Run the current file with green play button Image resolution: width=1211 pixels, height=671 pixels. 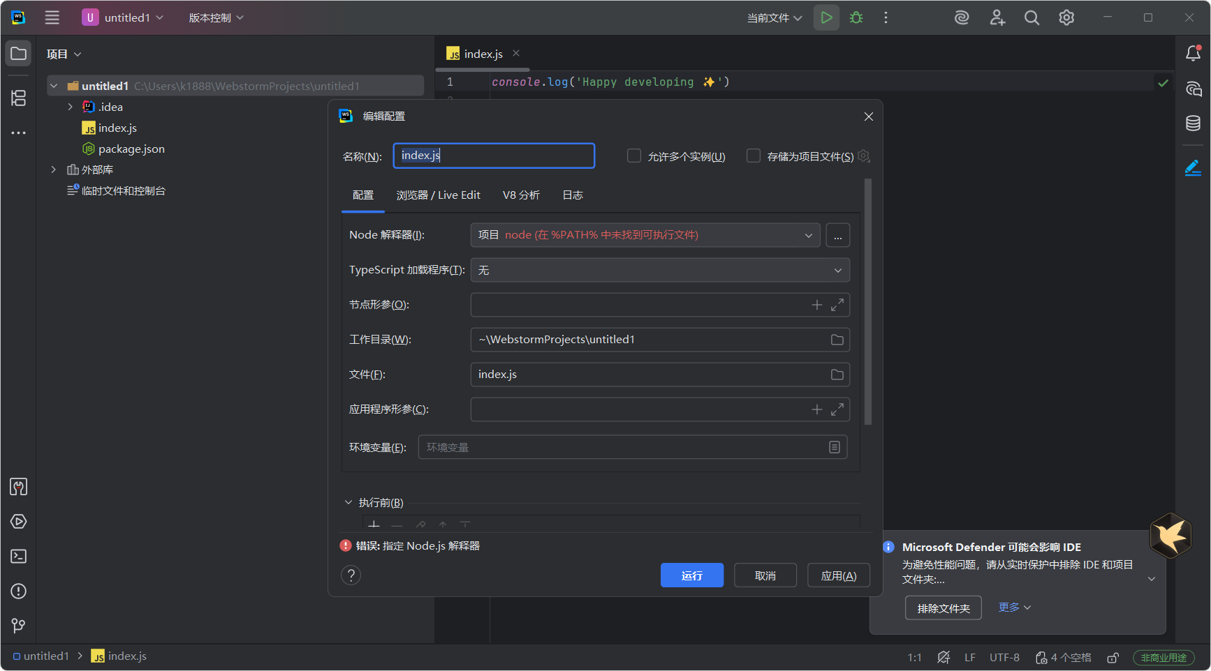[x=826, y=17]
